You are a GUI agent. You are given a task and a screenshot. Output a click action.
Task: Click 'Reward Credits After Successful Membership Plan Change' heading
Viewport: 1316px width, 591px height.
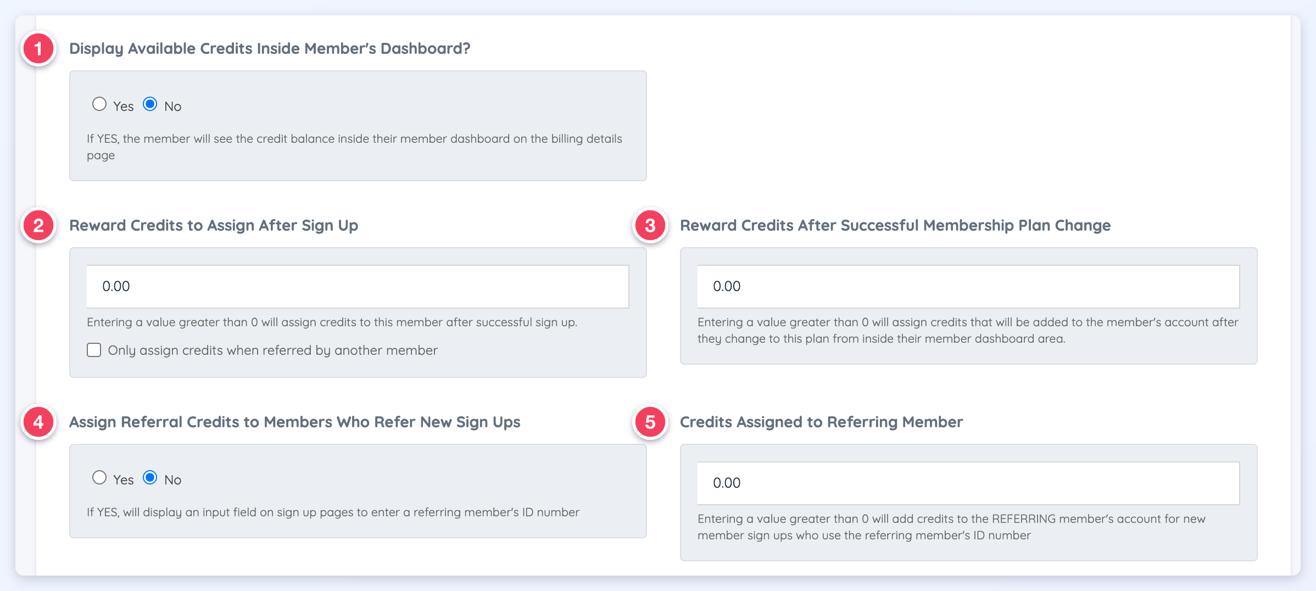pos(895,225)
